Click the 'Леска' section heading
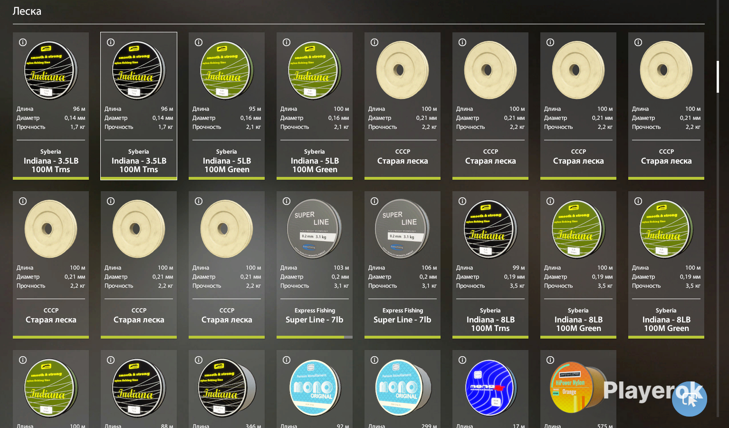 27,11
